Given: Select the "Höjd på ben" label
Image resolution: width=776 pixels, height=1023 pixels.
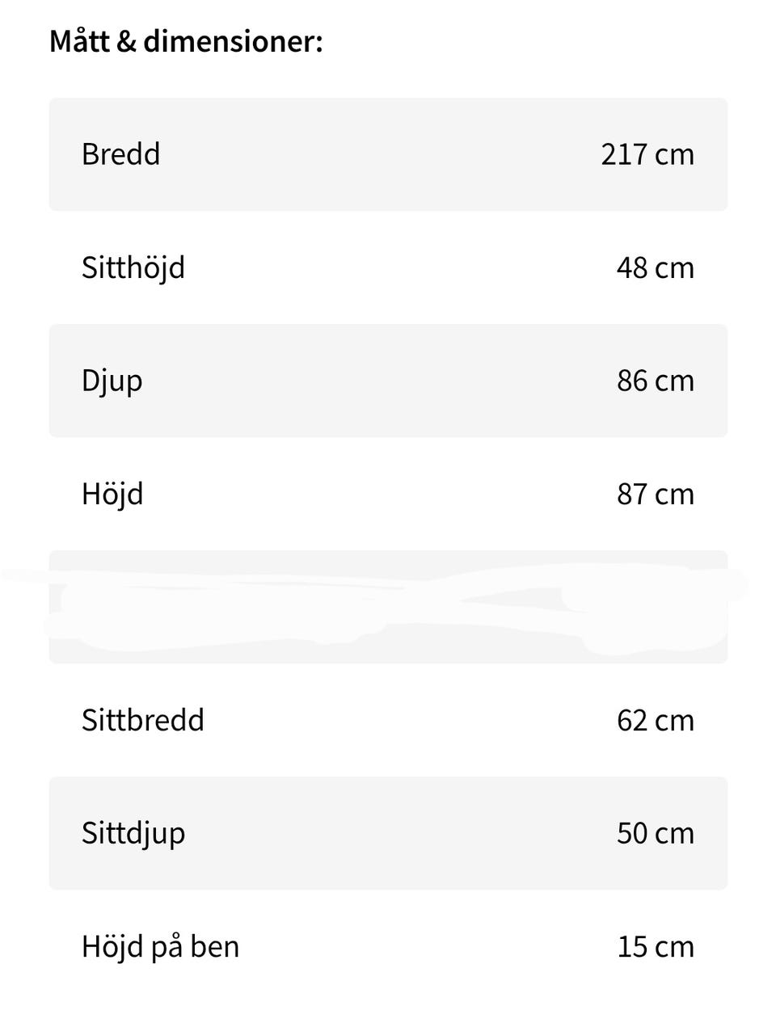Looking at the screenshot, I should coord(160,946).
